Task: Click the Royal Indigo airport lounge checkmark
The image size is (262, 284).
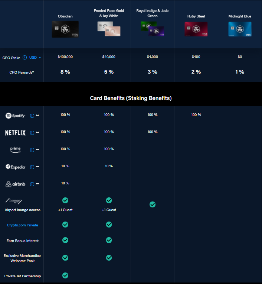Action: [152, 204]
